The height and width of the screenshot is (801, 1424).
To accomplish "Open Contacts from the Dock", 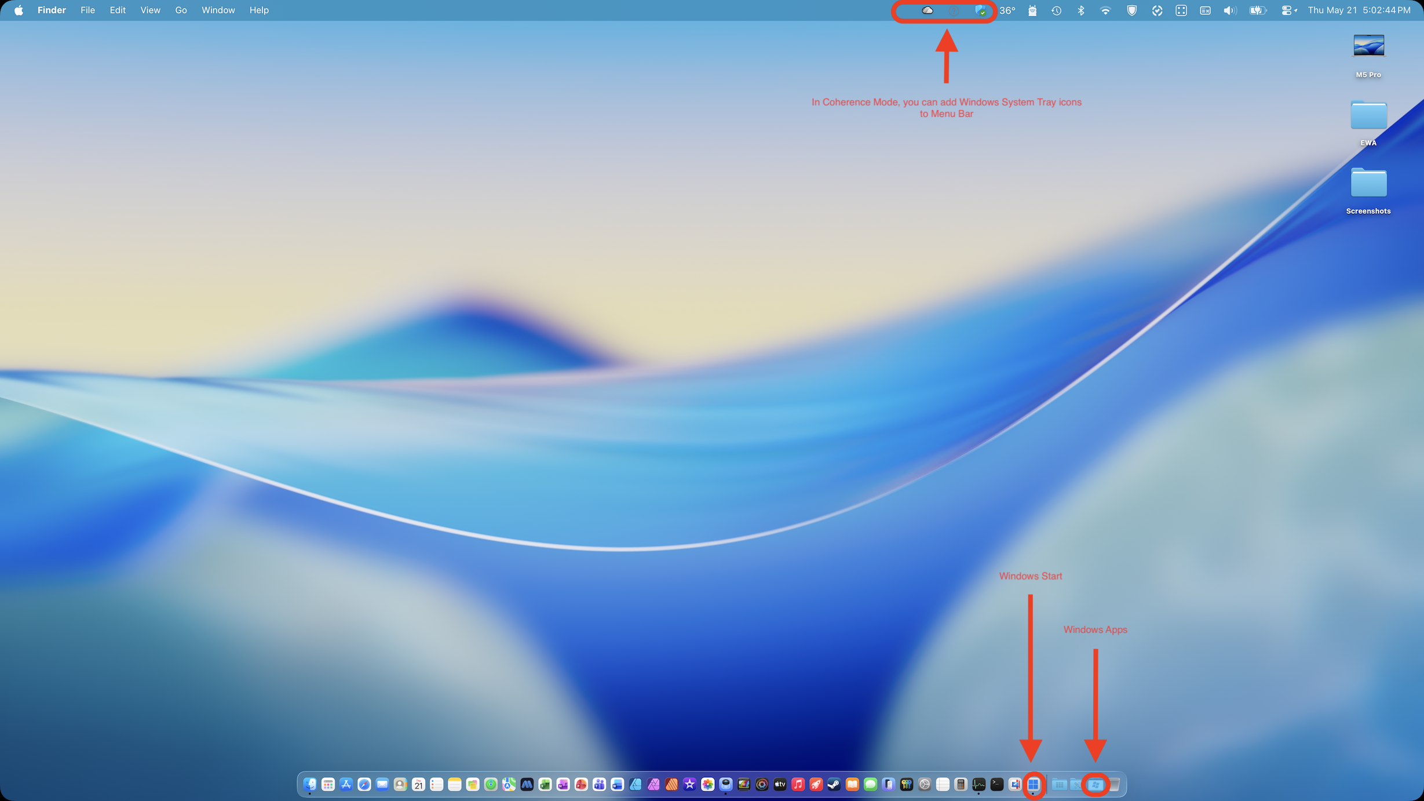I will tap(400, 784).
